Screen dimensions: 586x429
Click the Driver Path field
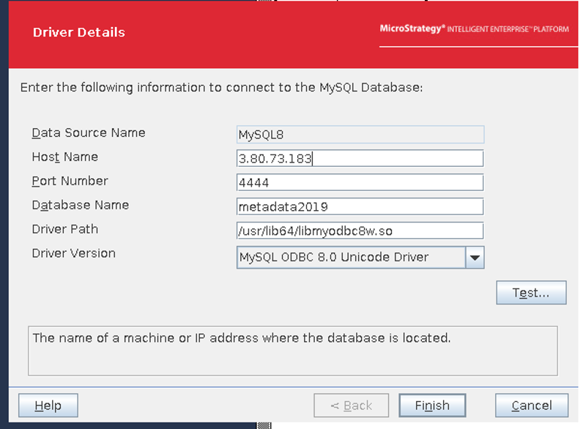coord(359,231)
